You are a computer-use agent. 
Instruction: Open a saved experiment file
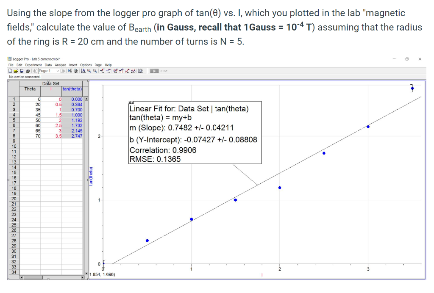[x=16, y=71]
